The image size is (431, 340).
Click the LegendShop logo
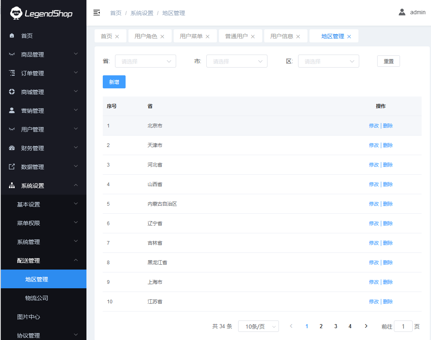coord(41,13)
